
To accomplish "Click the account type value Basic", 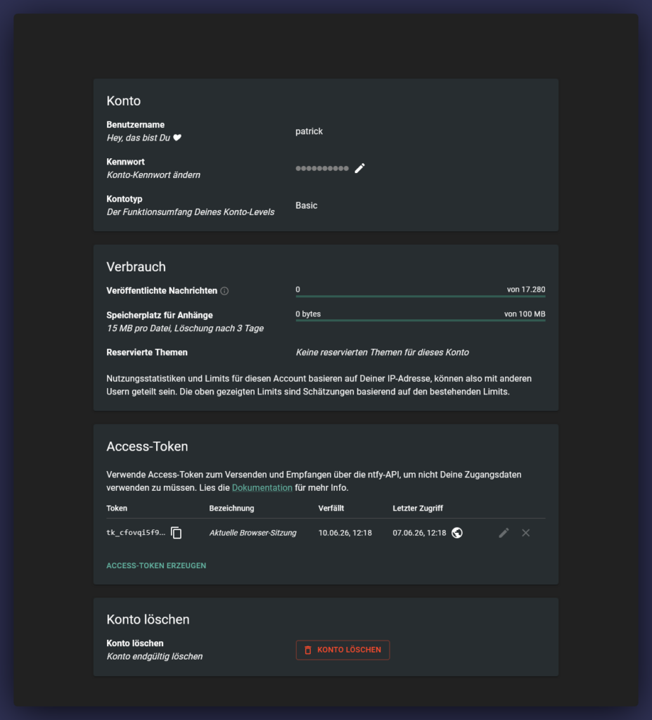I will coord(306,206).
